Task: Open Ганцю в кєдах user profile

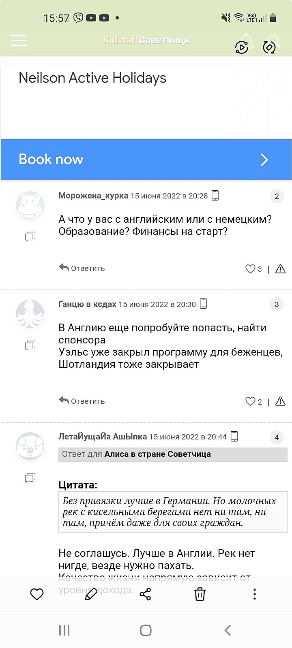Action: [87, 304]
